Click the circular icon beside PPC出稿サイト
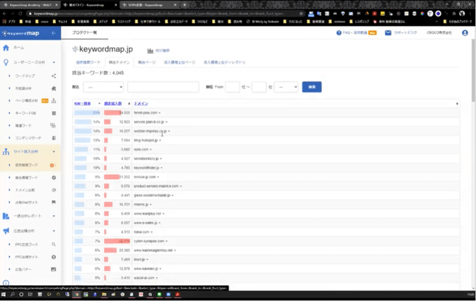476x301 pixels. (54, 257)
